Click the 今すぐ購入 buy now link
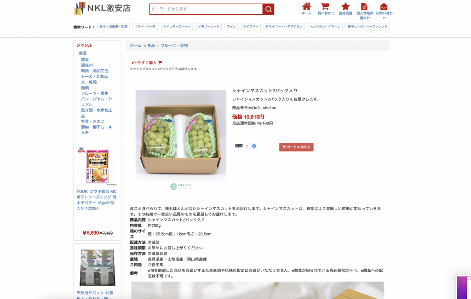Image resolution: width=471 pixels, height=299 pixels. click(x=147, y=62)
